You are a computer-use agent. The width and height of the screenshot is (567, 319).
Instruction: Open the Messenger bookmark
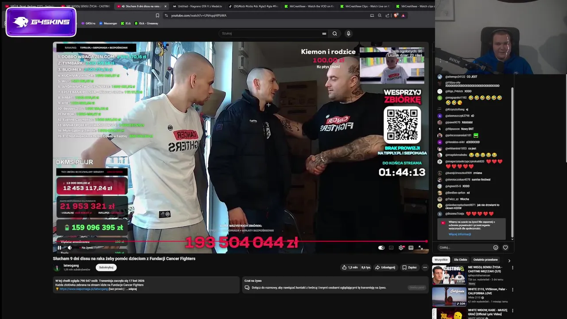coord(108,23)
